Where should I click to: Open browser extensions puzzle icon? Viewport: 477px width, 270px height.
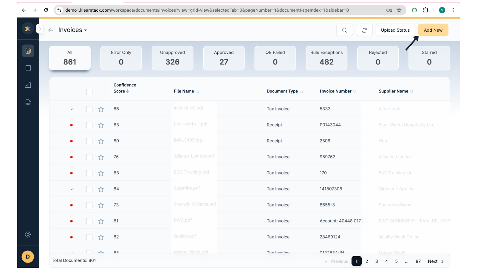[x=426, y=10]
